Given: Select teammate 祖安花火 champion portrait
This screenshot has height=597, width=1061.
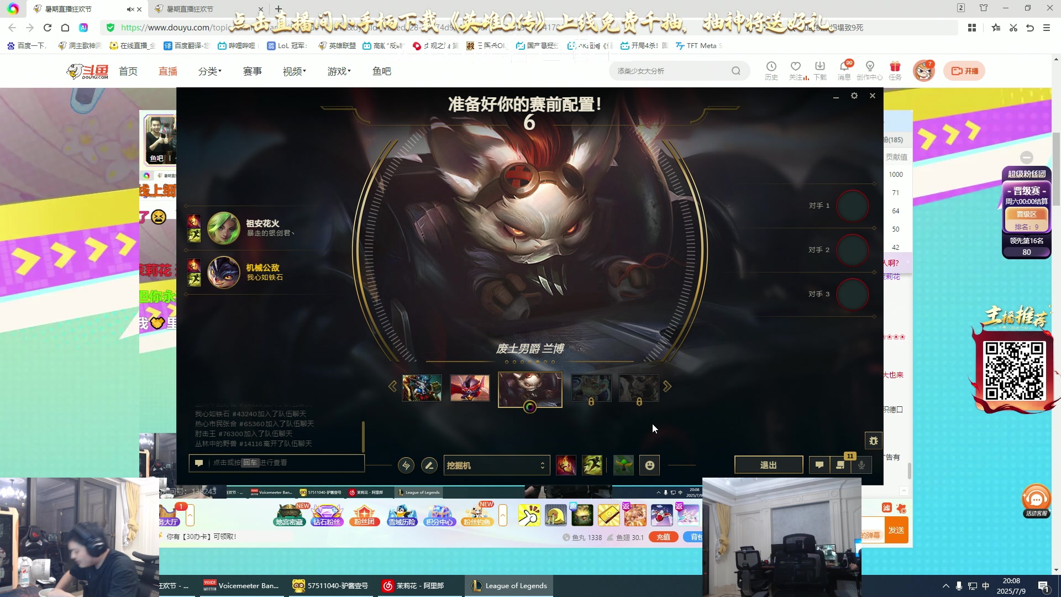Looking at the screenshot, I should [223, 228].
